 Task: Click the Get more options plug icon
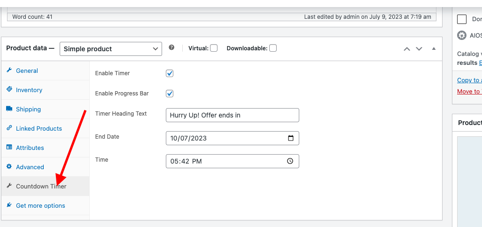[9, 205]
